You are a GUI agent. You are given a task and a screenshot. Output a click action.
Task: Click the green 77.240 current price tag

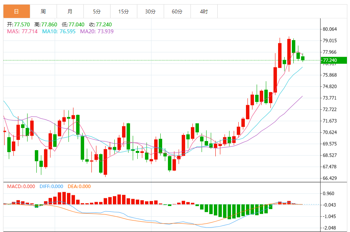coord(334,60)
